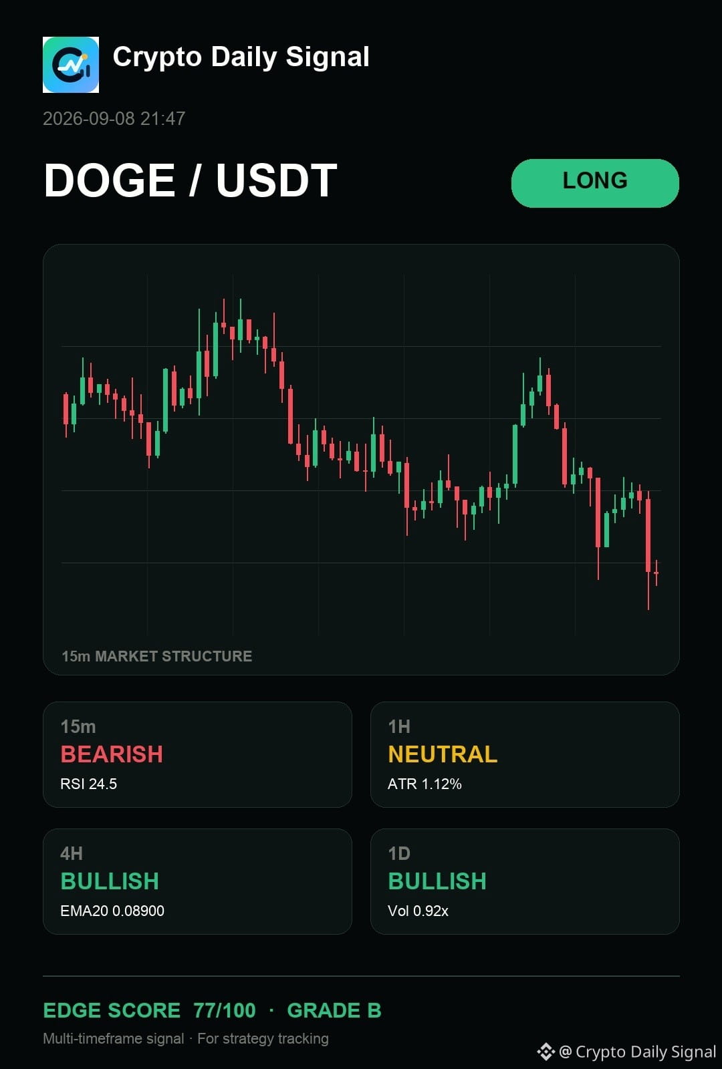
Task: Click the EMA20 0.08900 indicator value
Action: pos(112,911)
